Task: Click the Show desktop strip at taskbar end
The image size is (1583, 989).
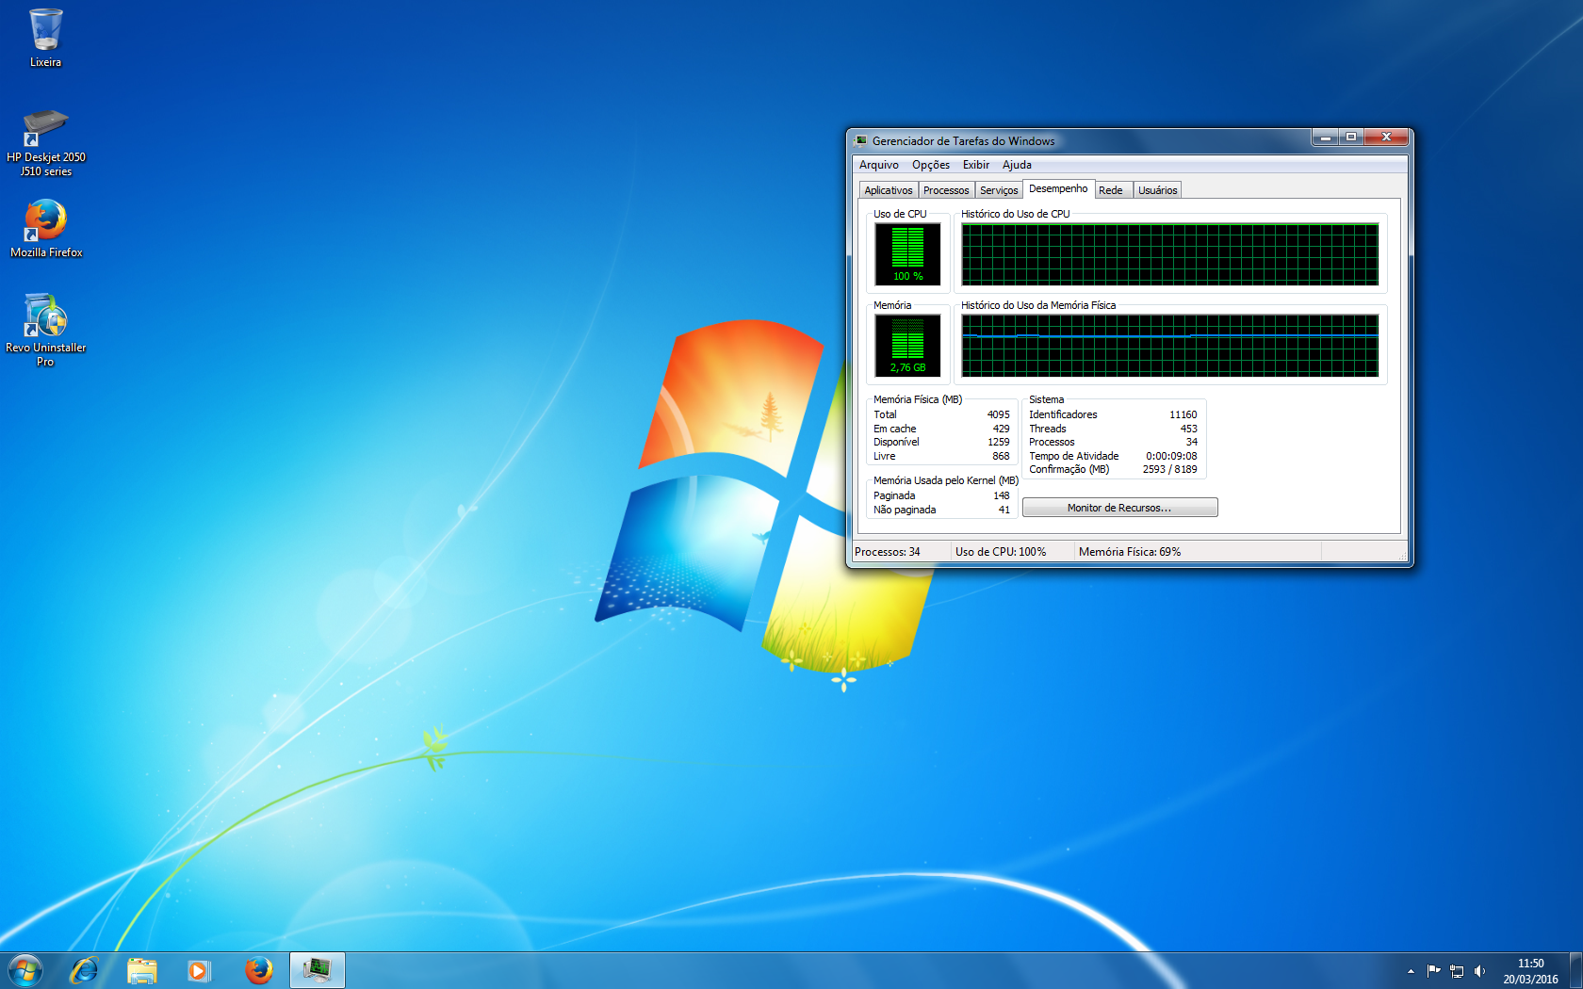Action: (1575, 970)
